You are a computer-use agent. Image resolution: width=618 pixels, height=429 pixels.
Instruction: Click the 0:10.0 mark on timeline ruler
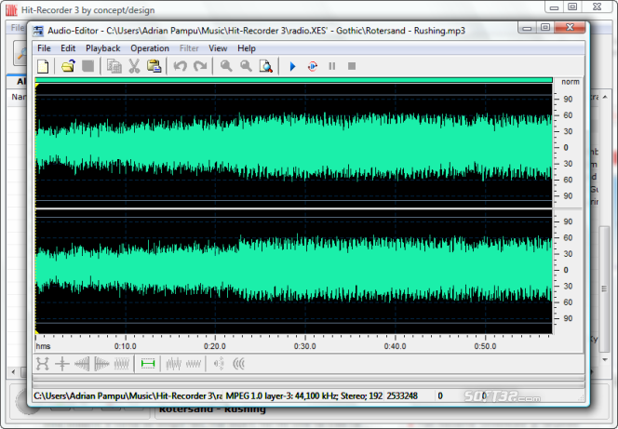(x=126, y=346)
